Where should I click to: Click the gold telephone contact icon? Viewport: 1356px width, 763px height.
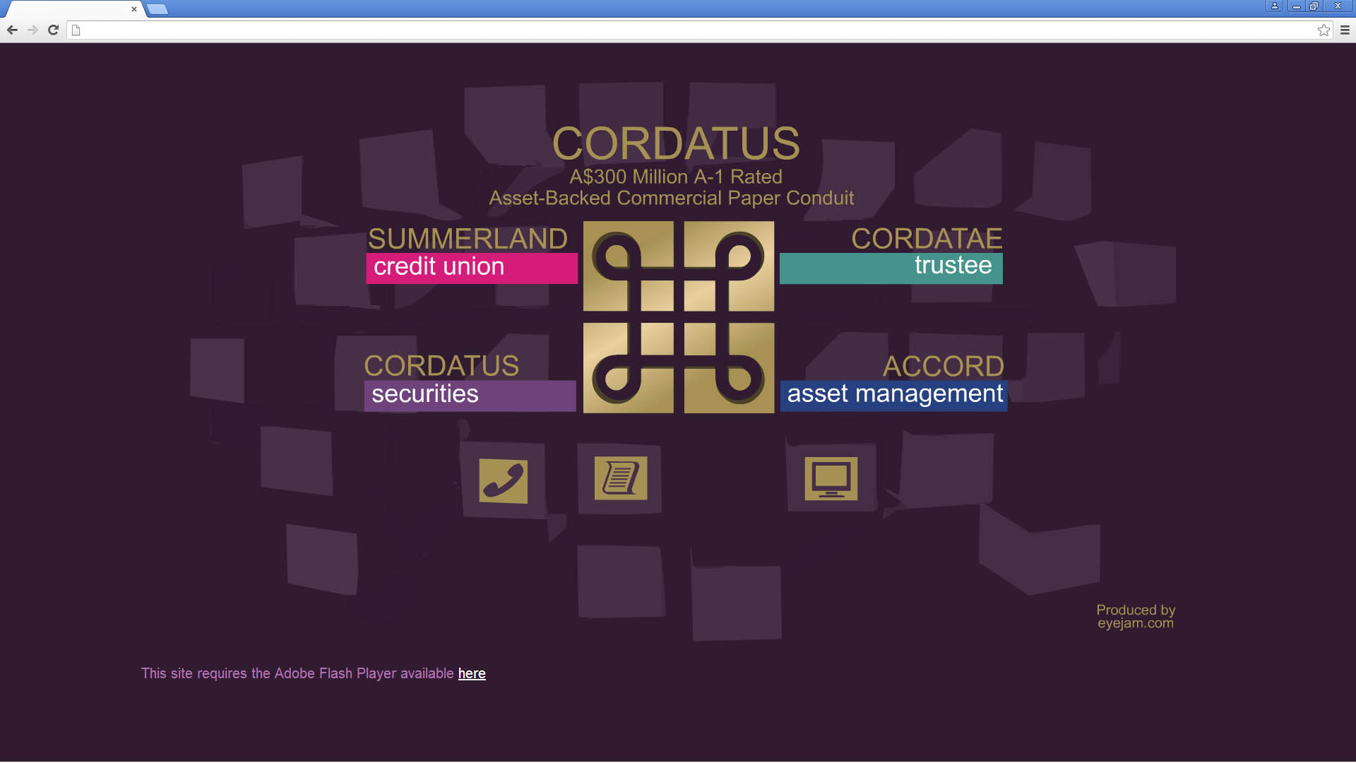503,481
